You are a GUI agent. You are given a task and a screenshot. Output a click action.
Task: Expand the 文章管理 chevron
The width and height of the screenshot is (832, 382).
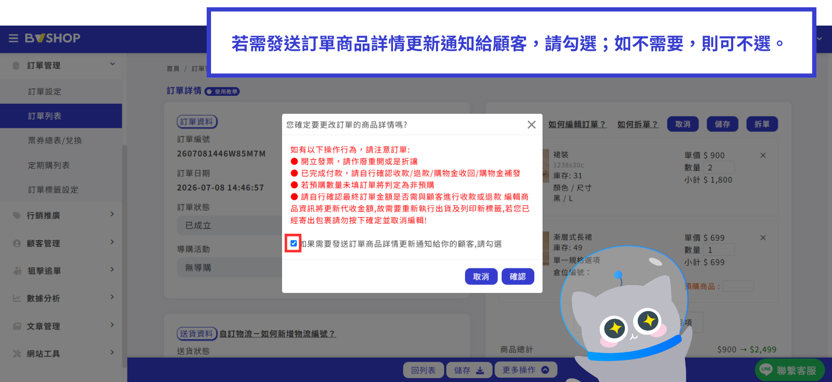point(112,325)
